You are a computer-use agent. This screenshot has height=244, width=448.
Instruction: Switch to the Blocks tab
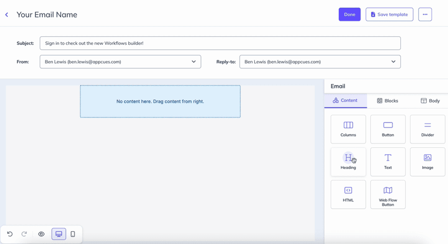pyautogui.click(x=388, y=101)
